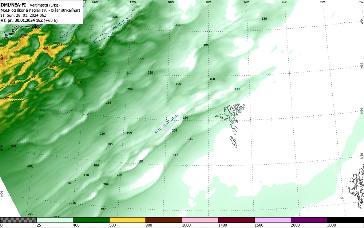Click the map value '581'

pos(60,45)
